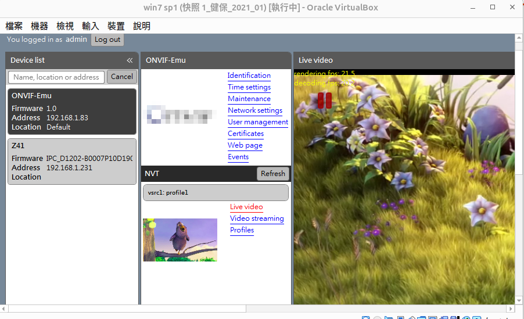Collapse the Device list panel
Image resolution: width=524 pixels, height=319 pixels.
tap(130, 60)
